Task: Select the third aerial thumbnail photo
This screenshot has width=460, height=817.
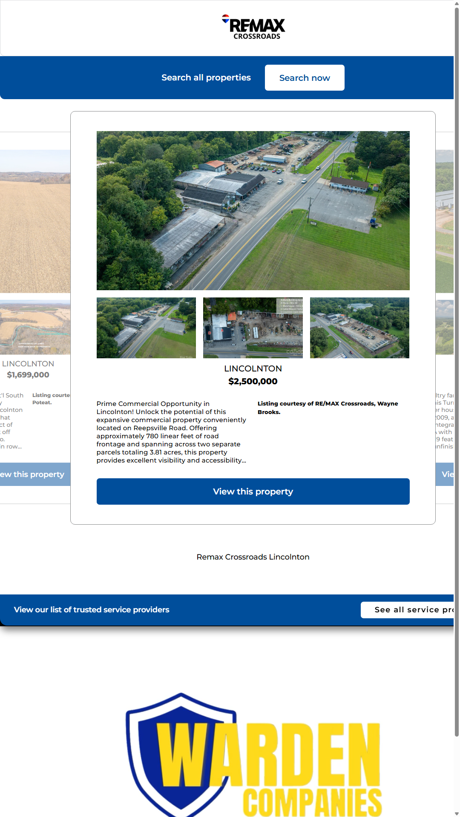Action: [359, 328]
